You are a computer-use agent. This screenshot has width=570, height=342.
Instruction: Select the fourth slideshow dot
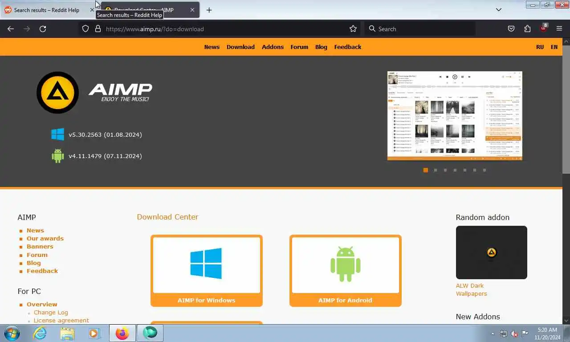(x=455, y=170)
